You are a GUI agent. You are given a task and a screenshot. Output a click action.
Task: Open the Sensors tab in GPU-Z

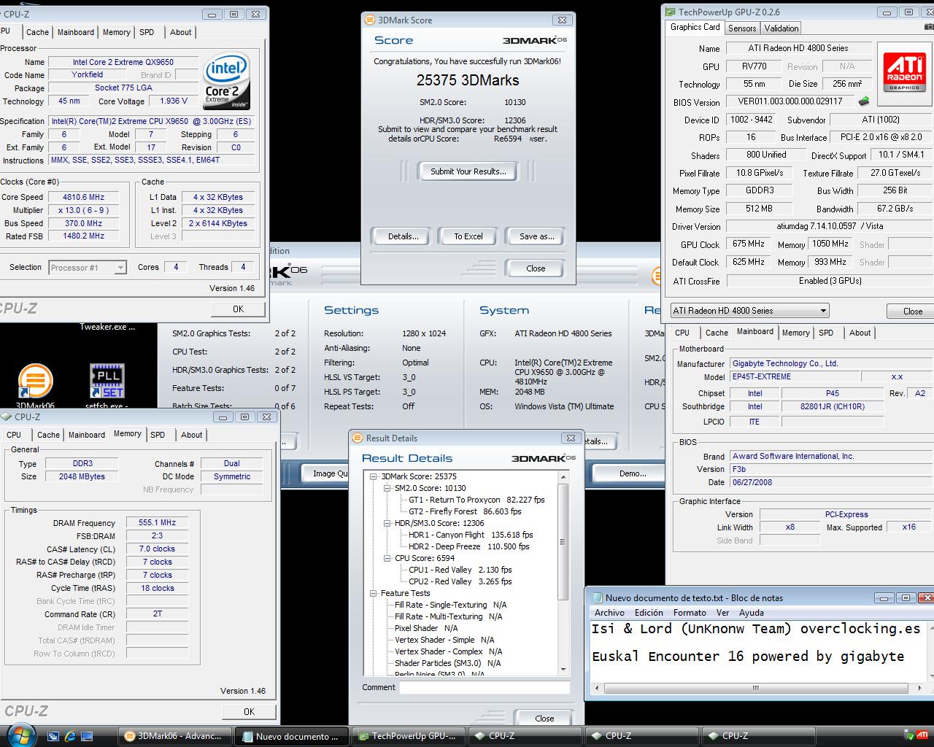[742, 28]
